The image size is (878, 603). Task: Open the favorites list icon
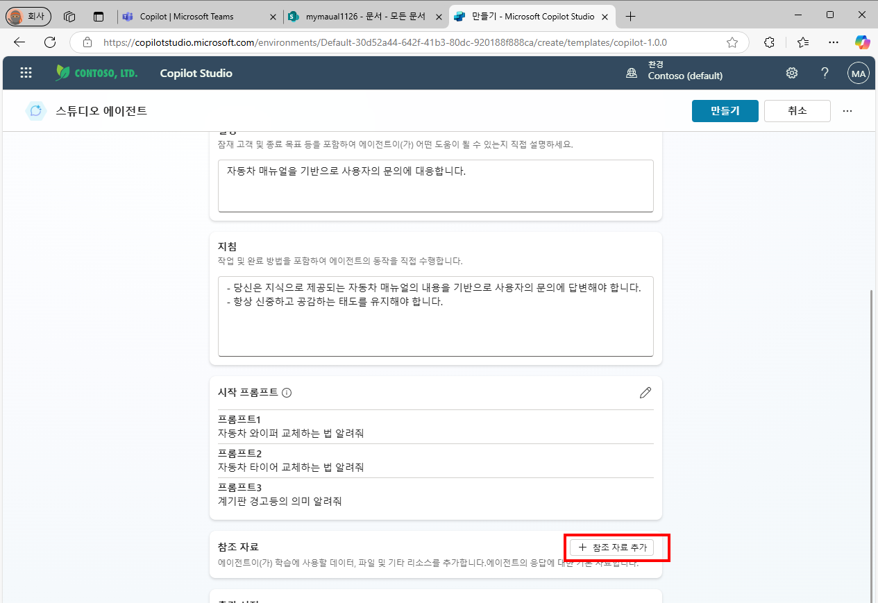point(803,42)
